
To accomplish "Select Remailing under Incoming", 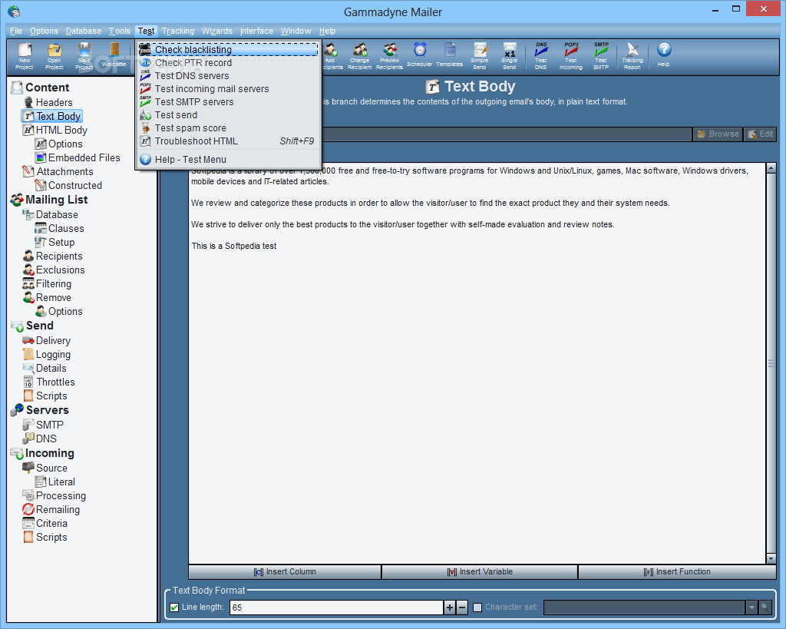I will click(x=57, y=510).
